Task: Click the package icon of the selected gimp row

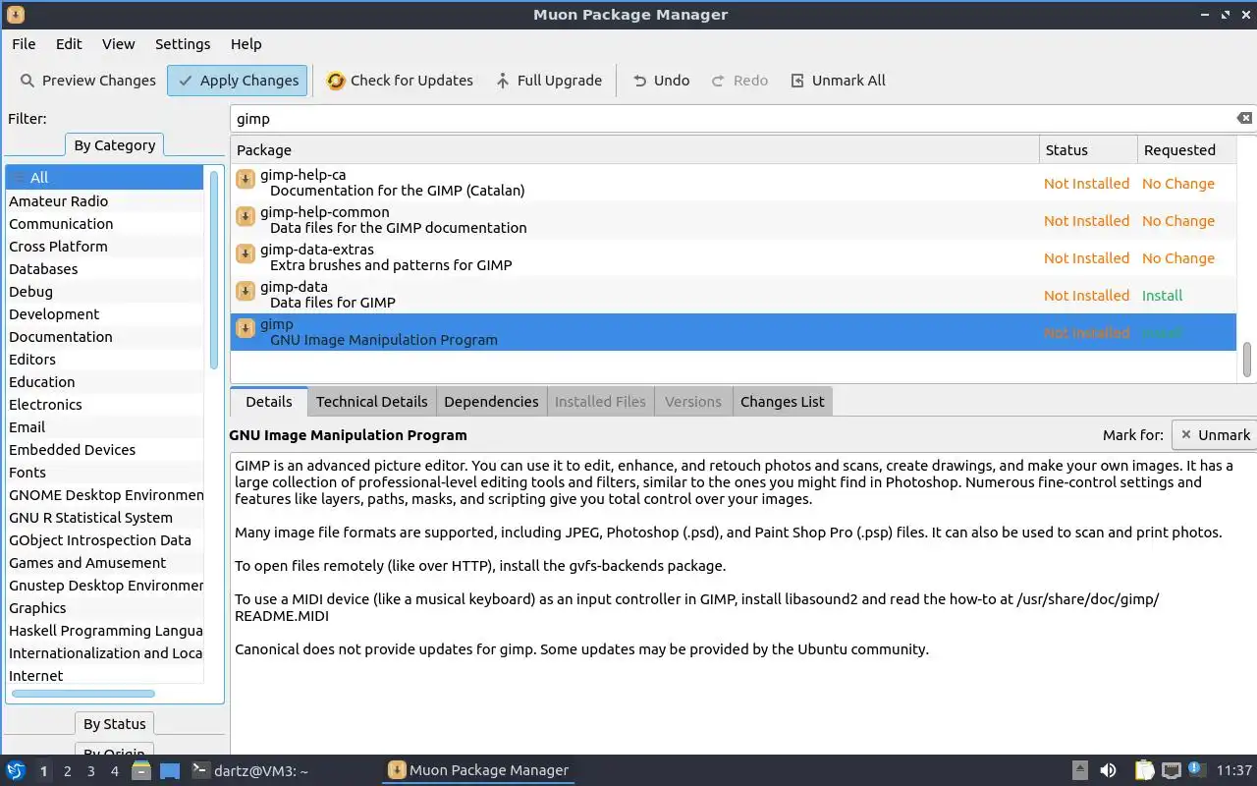Action: pos(246,328)
